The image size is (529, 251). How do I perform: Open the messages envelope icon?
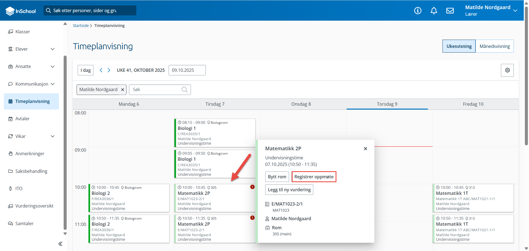click(x=450, y=11)
